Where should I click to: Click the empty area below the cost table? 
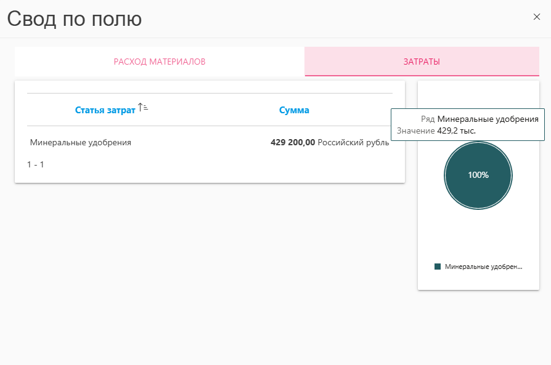click(x=210, y=271)
